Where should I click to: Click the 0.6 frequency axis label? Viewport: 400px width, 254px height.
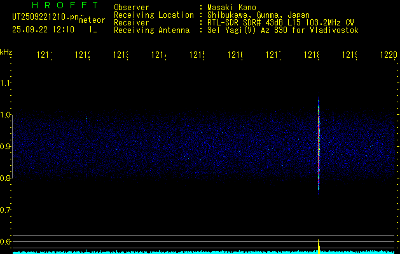tap(6, 241)
